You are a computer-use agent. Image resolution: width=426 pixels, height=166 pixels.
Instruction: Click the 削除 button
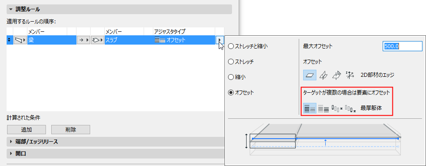pos(71,130)
